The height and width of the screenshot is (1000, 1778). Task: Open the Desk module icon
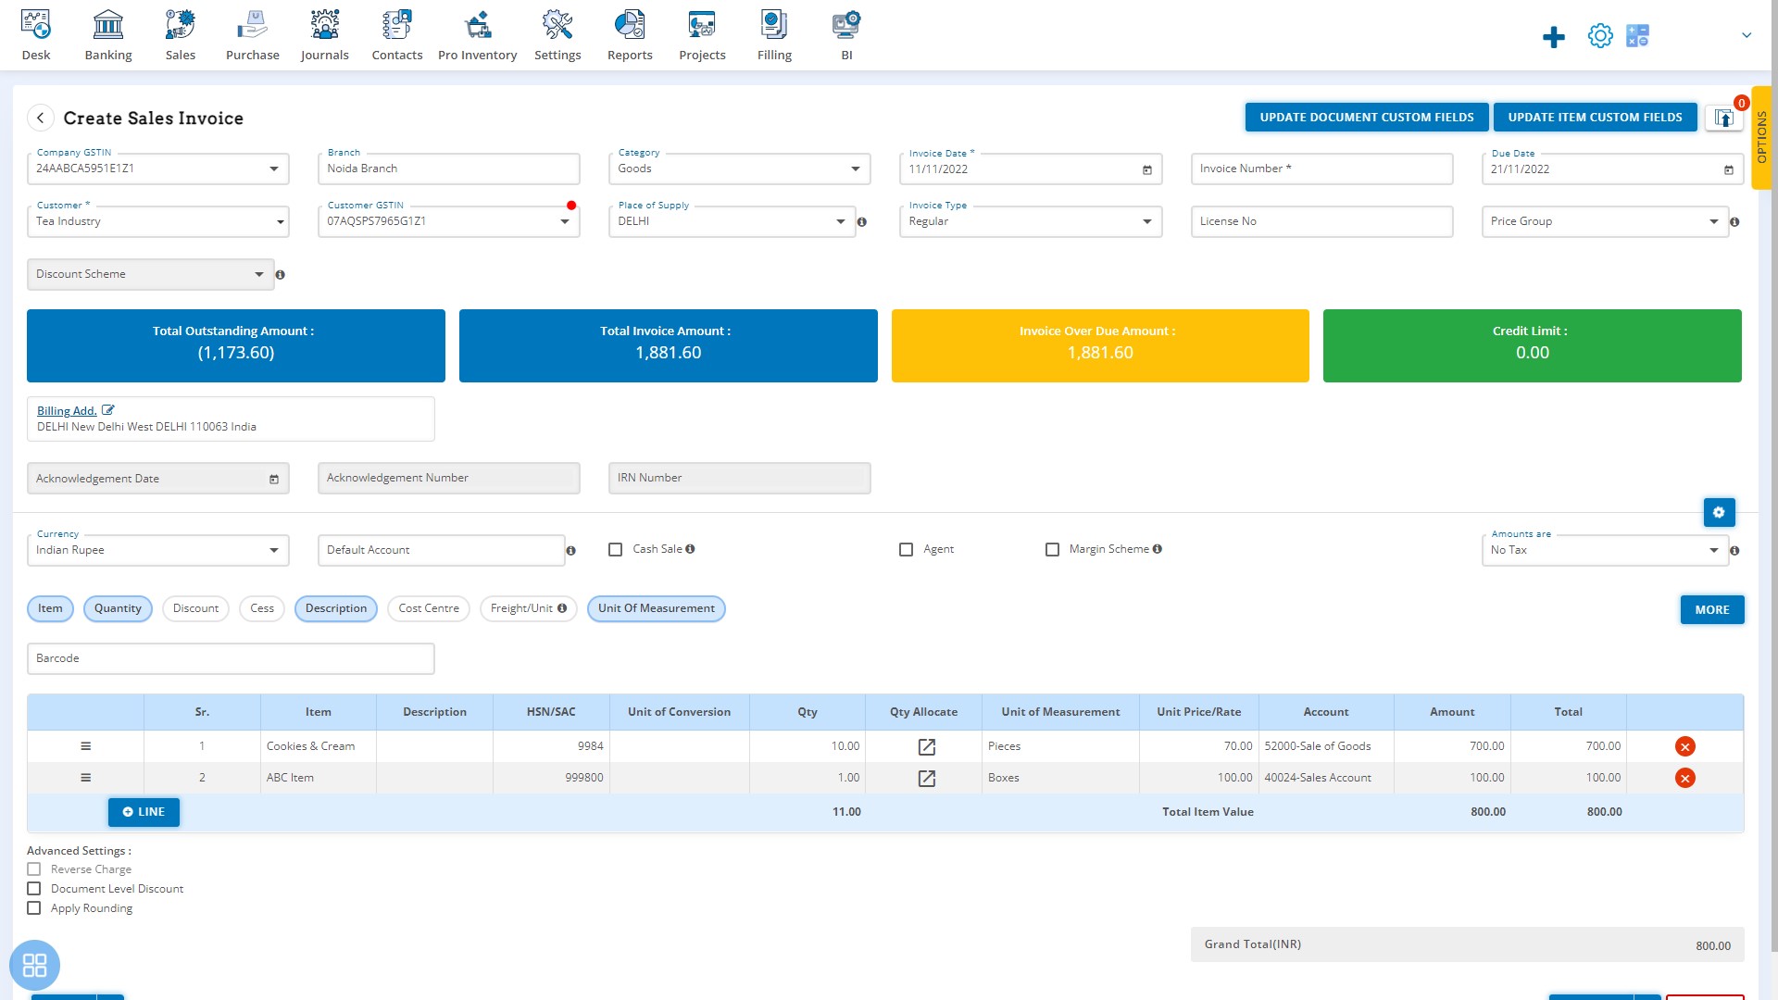(x=36, y=25)
